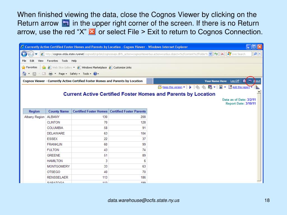Click the Return arrow in Cognos Viewer header
Image resolution: width=287 pixels, height=215 pixels.
[x=250, y=81]
